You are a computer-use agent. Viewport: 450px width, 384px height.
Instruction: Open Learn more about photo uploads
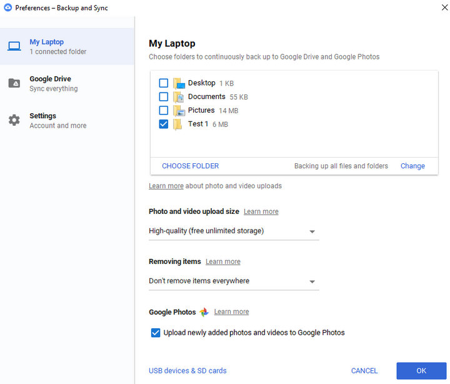tap(166, 186)
